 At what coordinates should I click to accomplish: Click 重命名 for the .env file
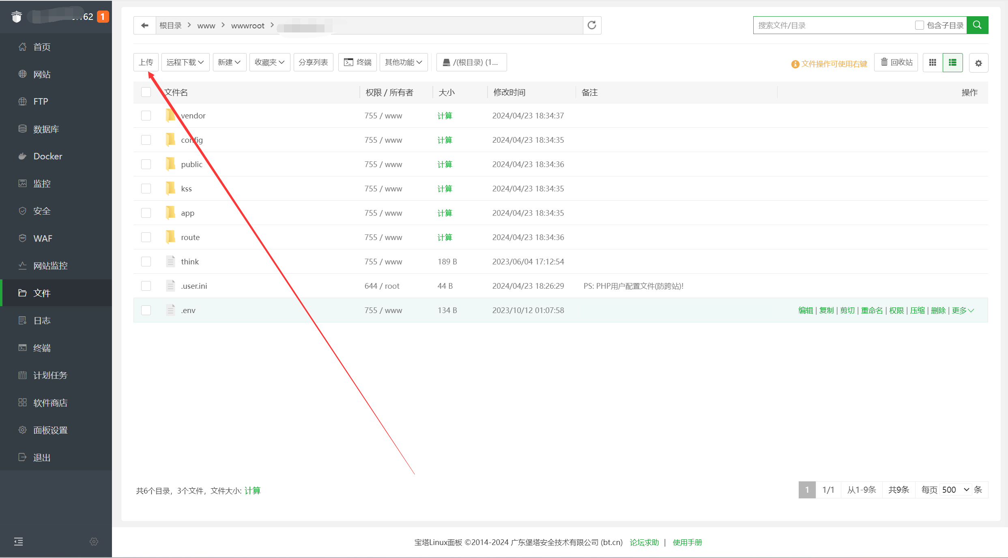872,310
